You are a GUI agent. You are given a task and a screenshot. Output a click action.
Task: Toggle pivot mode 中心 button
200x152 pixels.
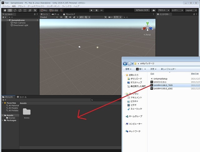pyautogui.click(x=44, y=10)
